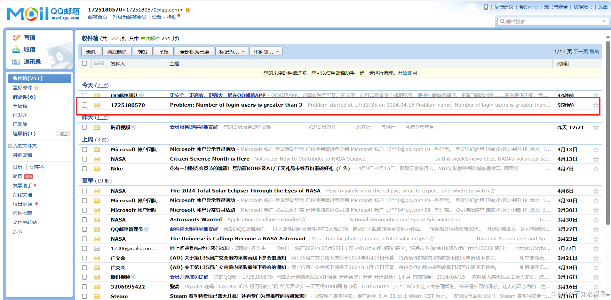Check the 腾讯视频 会员服务即将到期提醒 checkbox
Screen dimensions: 611x300
[84, 127]
